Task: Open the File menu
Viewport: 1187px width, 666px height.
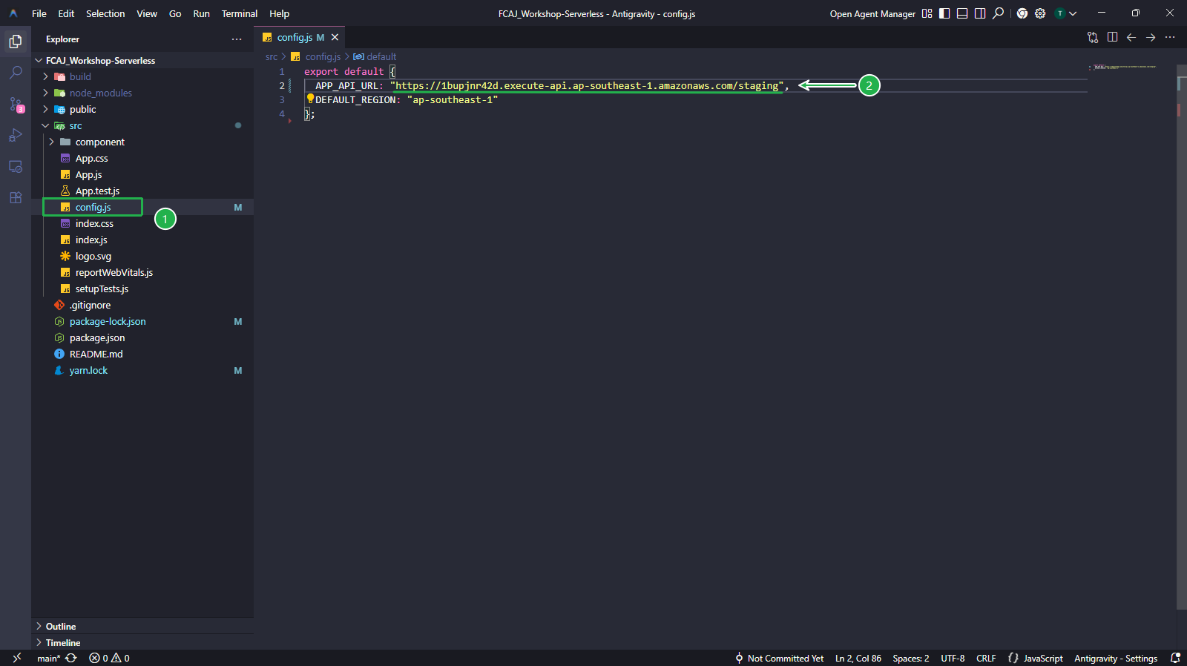Action: pyautogui.click(x=39, y=13)
